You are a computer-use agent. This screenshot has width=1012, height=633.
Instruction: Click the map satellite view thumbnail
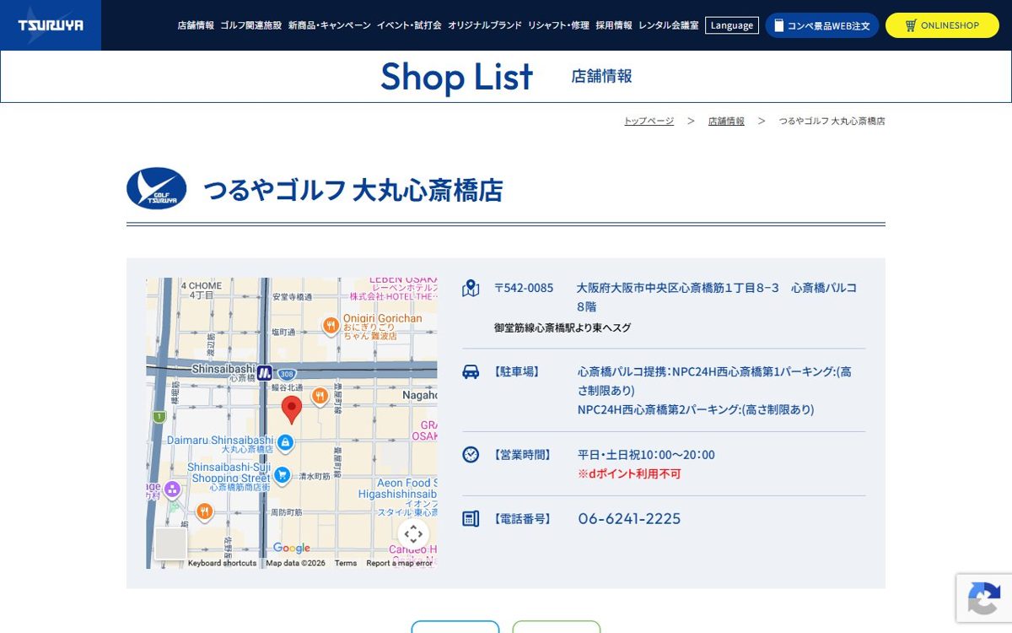171,544
